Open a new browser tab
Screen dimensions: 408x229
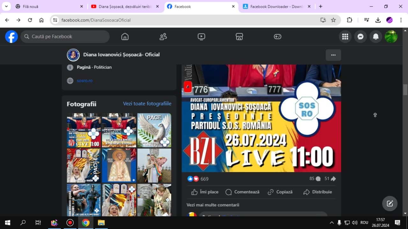pos(321,6)
